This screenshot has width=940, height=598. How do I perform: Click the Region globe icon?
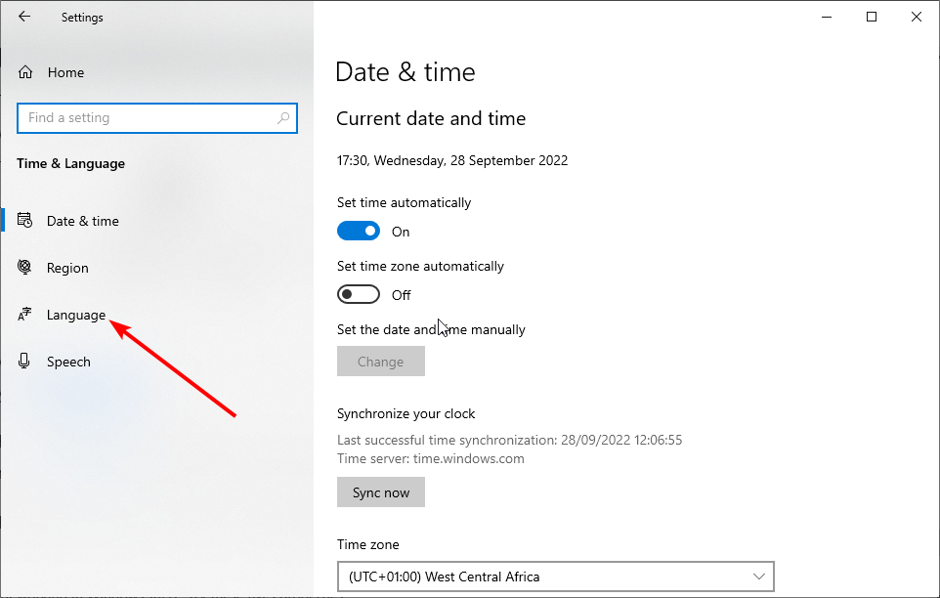(24, 267)
